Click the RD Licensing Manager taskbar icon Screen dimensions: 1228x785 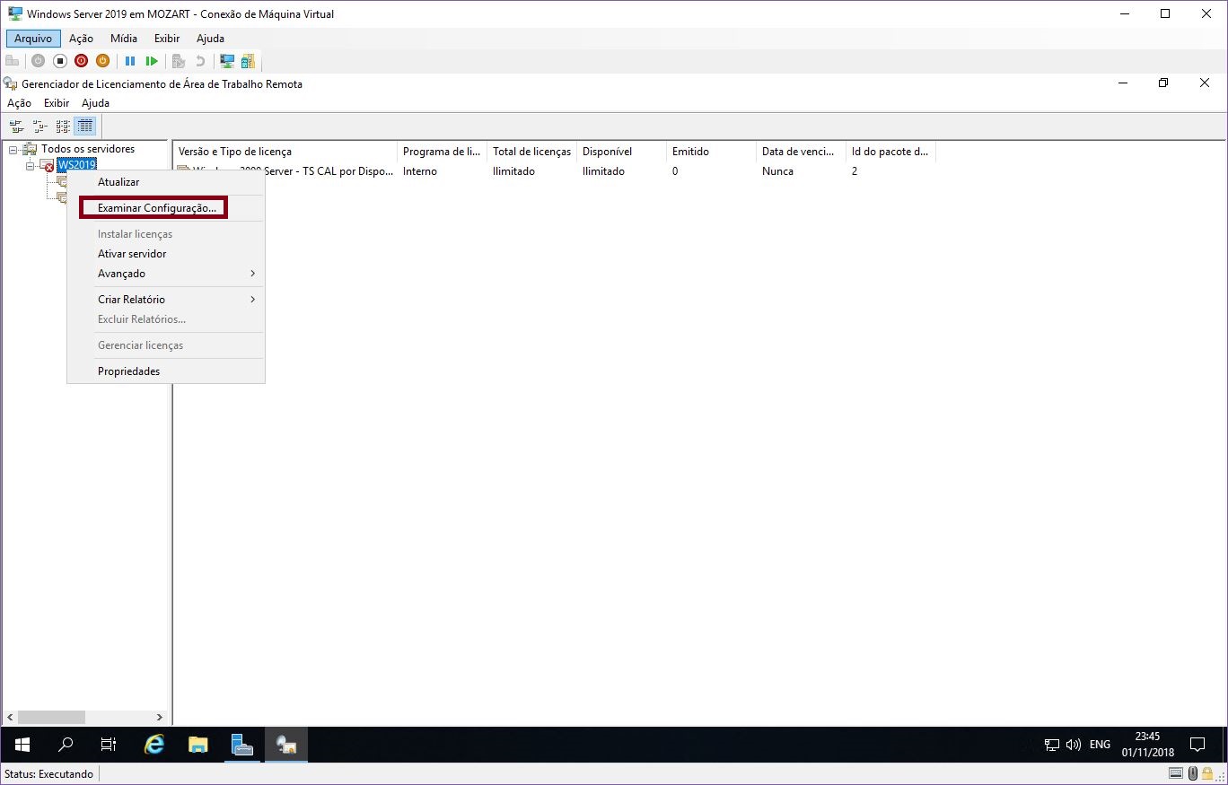pyautogui.click(x=286, y=745)
